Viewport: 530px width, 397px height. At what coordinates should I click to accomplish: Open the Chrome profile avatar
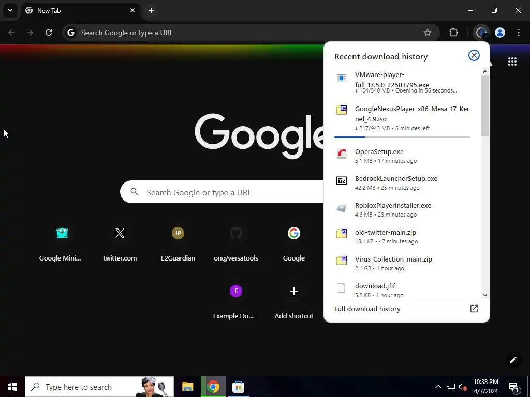click(x=500, y=33)
